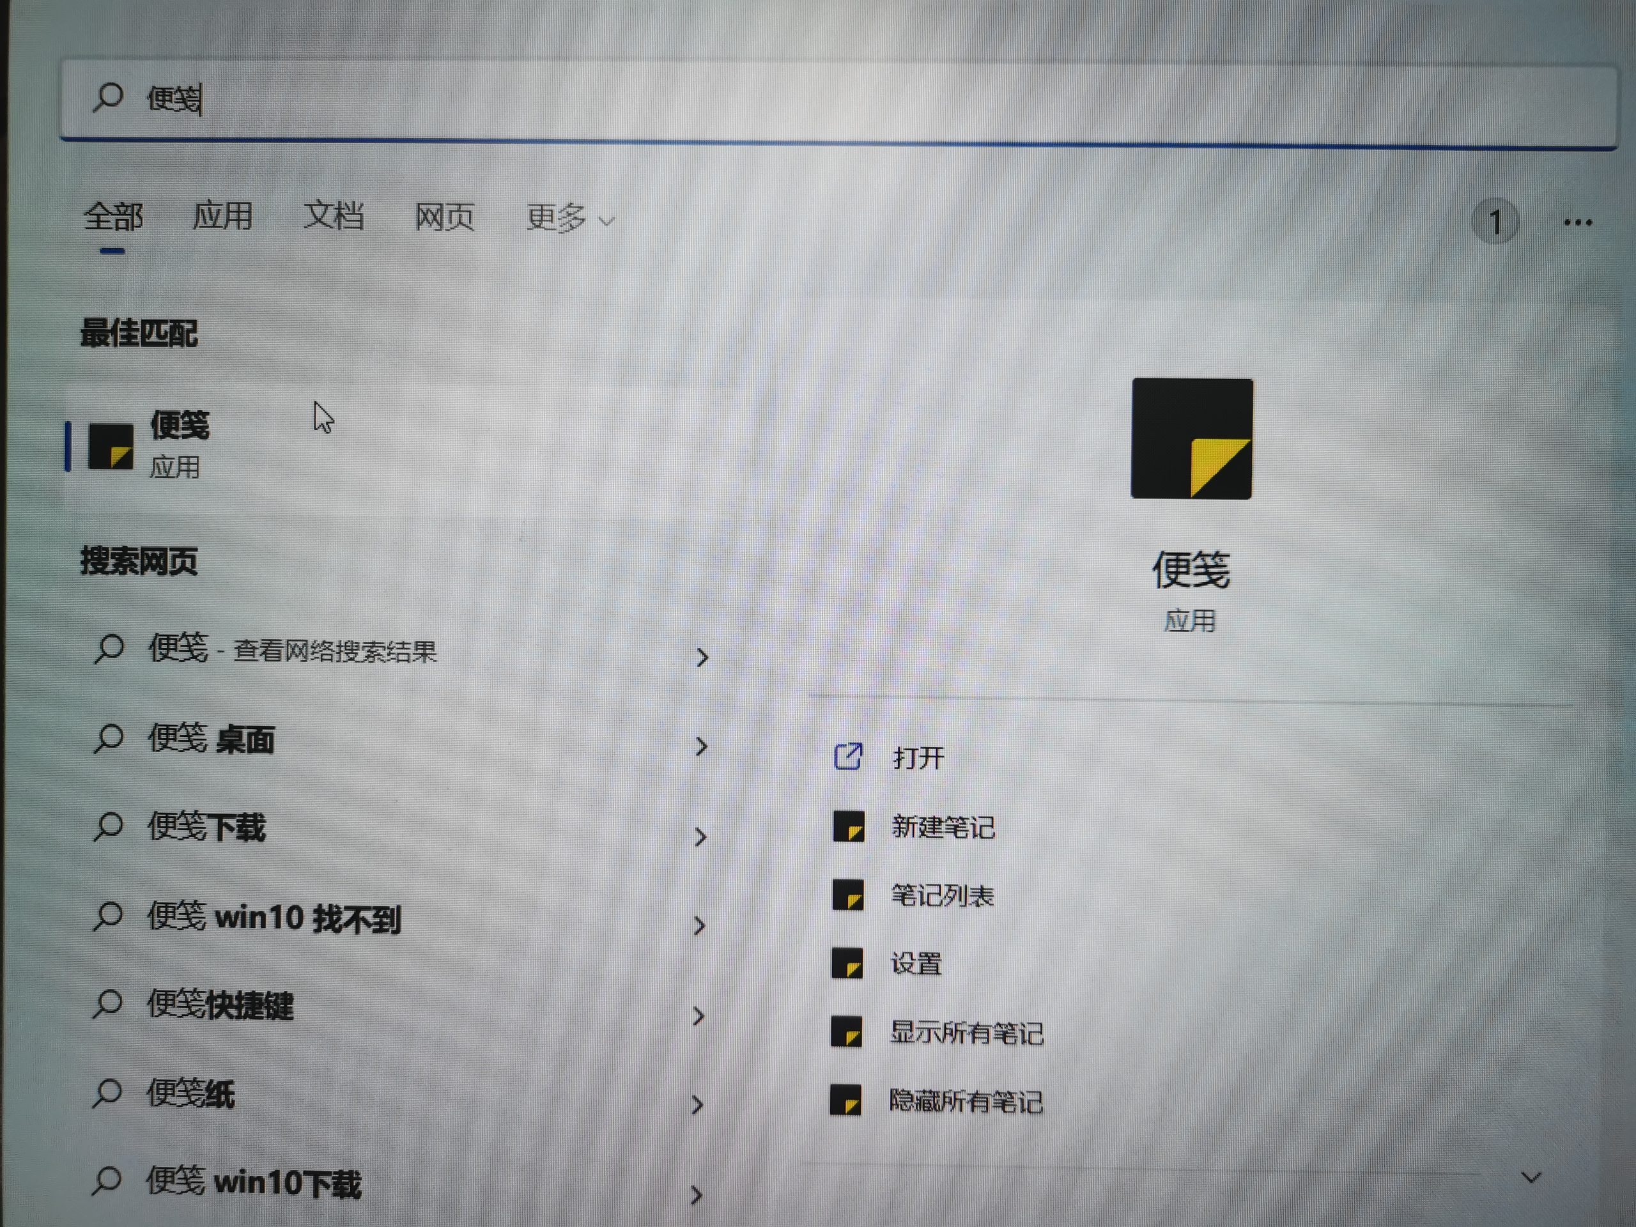This screenshot has height=1227, width=1636.
Task: Expand arrow for 便笺 win10 找不到 row
Action: coord(700,925)
